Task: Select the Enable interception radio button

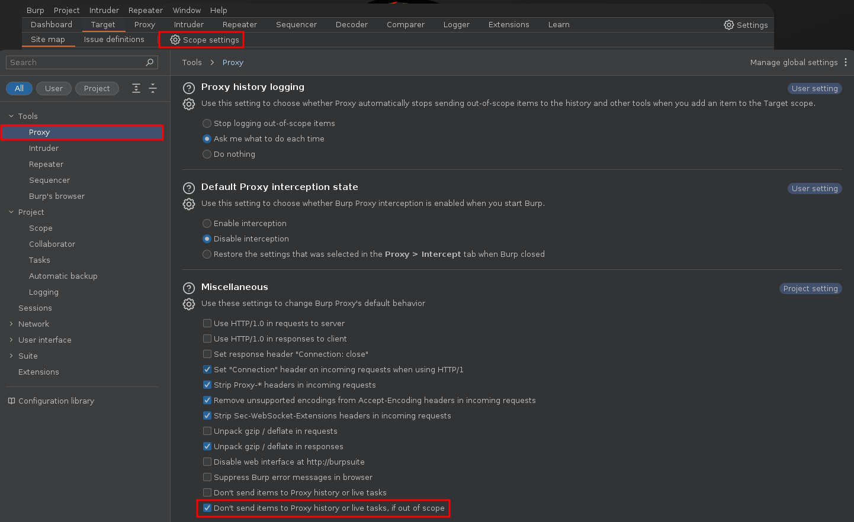Action: [x=207, y=223]
